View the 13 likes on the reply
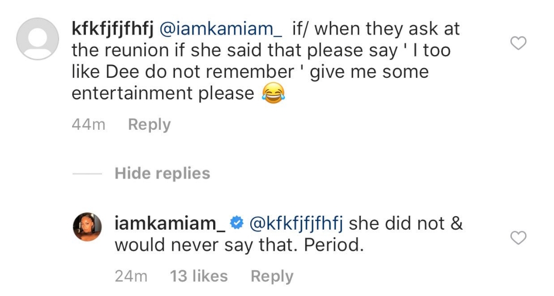The image size is (554, 296). [199, 276]
